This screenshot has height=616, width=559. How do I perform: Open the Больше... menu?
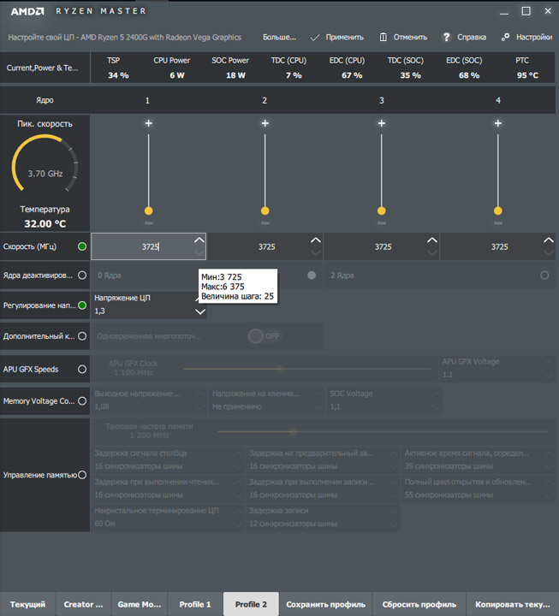[279, 38]
